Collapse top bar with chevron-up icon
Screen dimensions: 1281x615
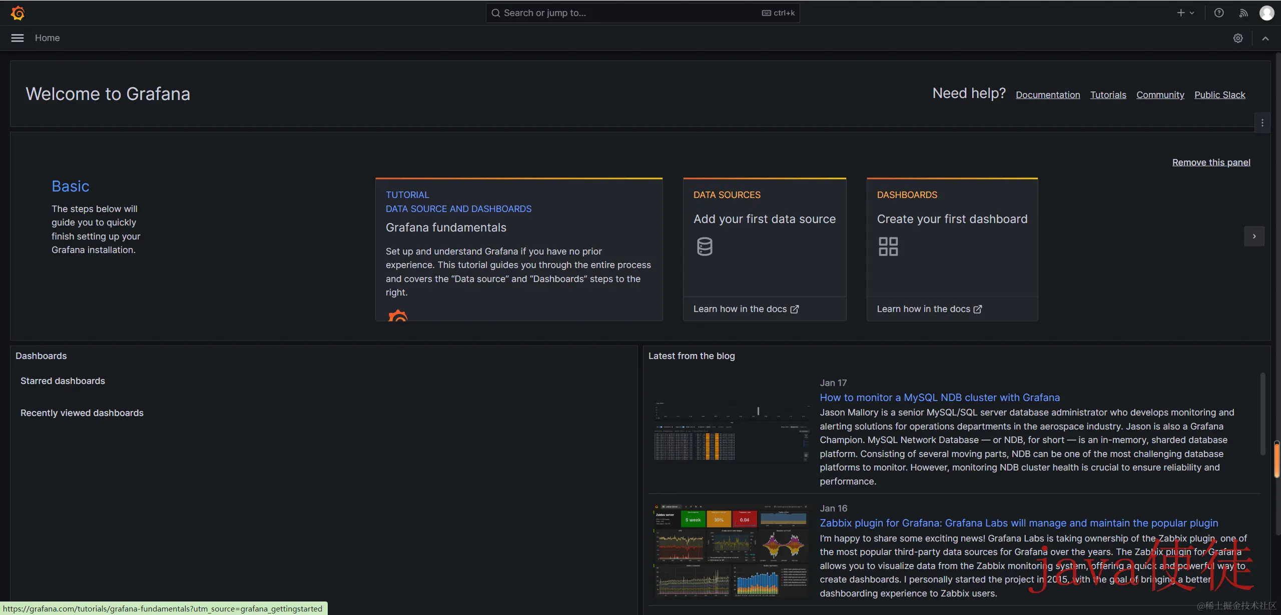1265,38
